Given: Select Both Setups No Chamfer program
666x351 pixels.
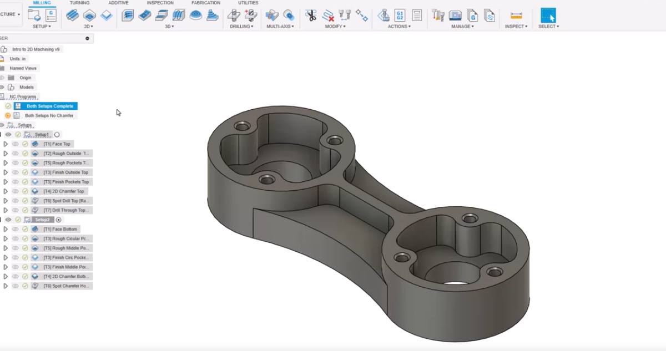Looking at the screenshot, I should click(x=49, y=116).
